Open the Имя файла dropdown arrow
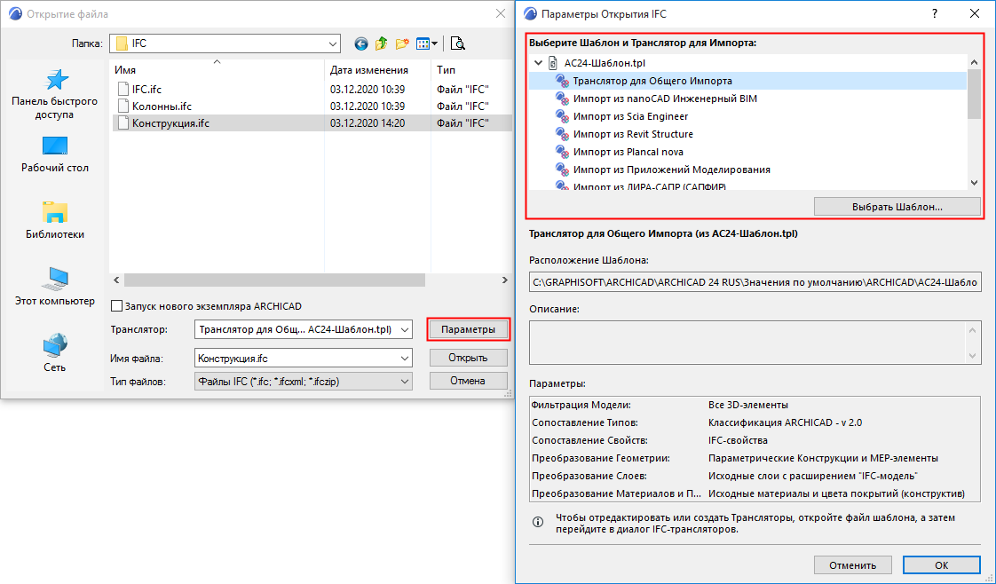996x584 pixels. (405, 359)
